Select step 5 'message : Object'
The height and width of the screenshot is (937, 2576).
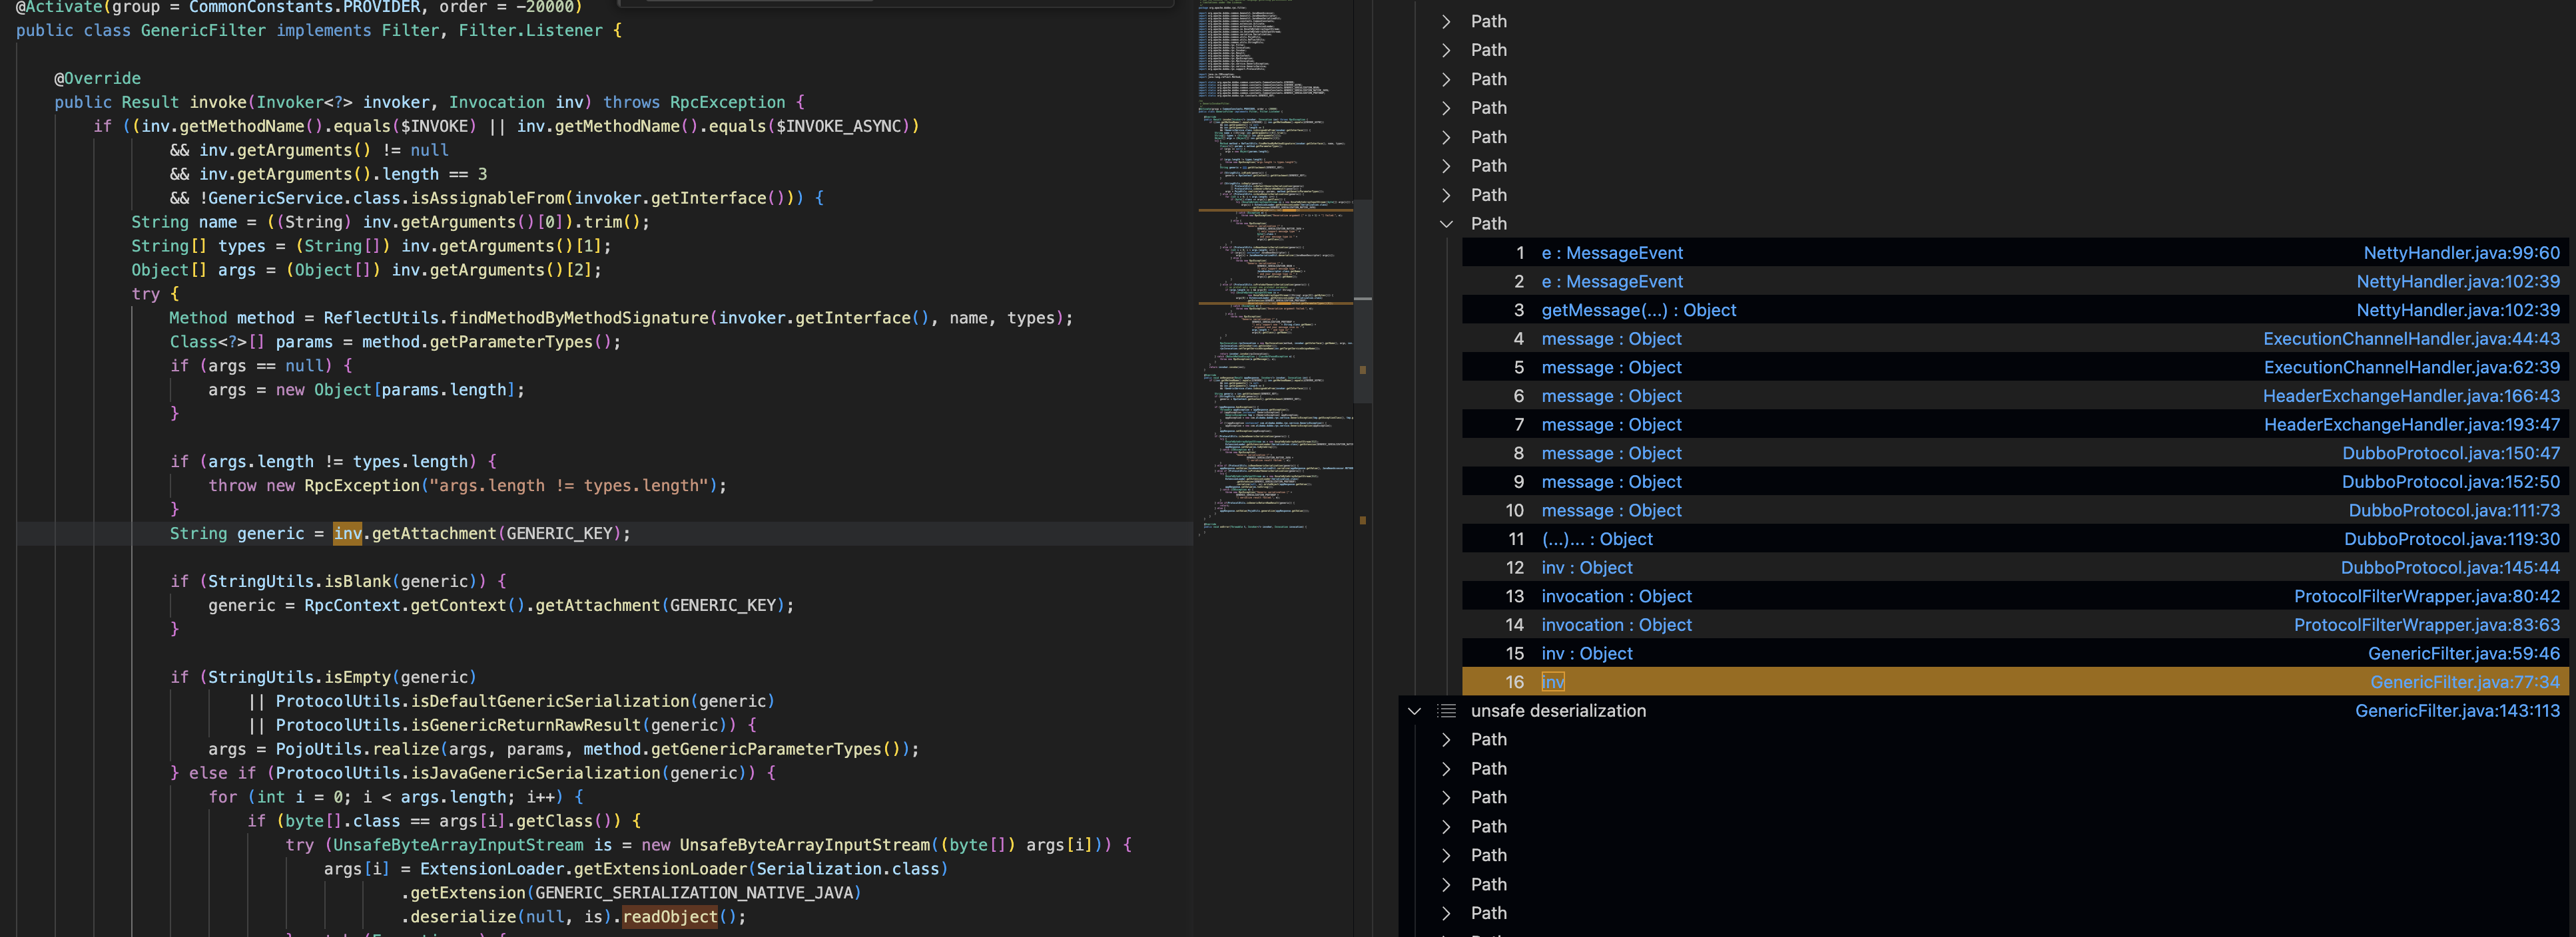click(1611, 367)
